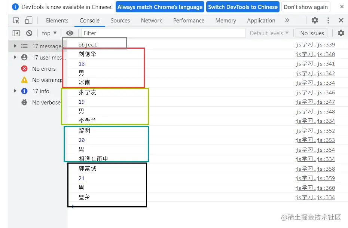Switch to the Application tab
Image resolution: width=348 pixels, height=228 pixels.
click(261, 21)
